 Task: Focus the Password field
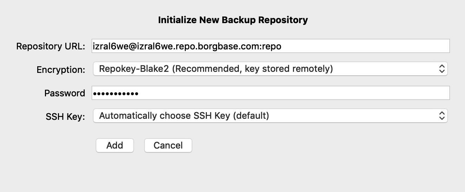pos(270,93)
